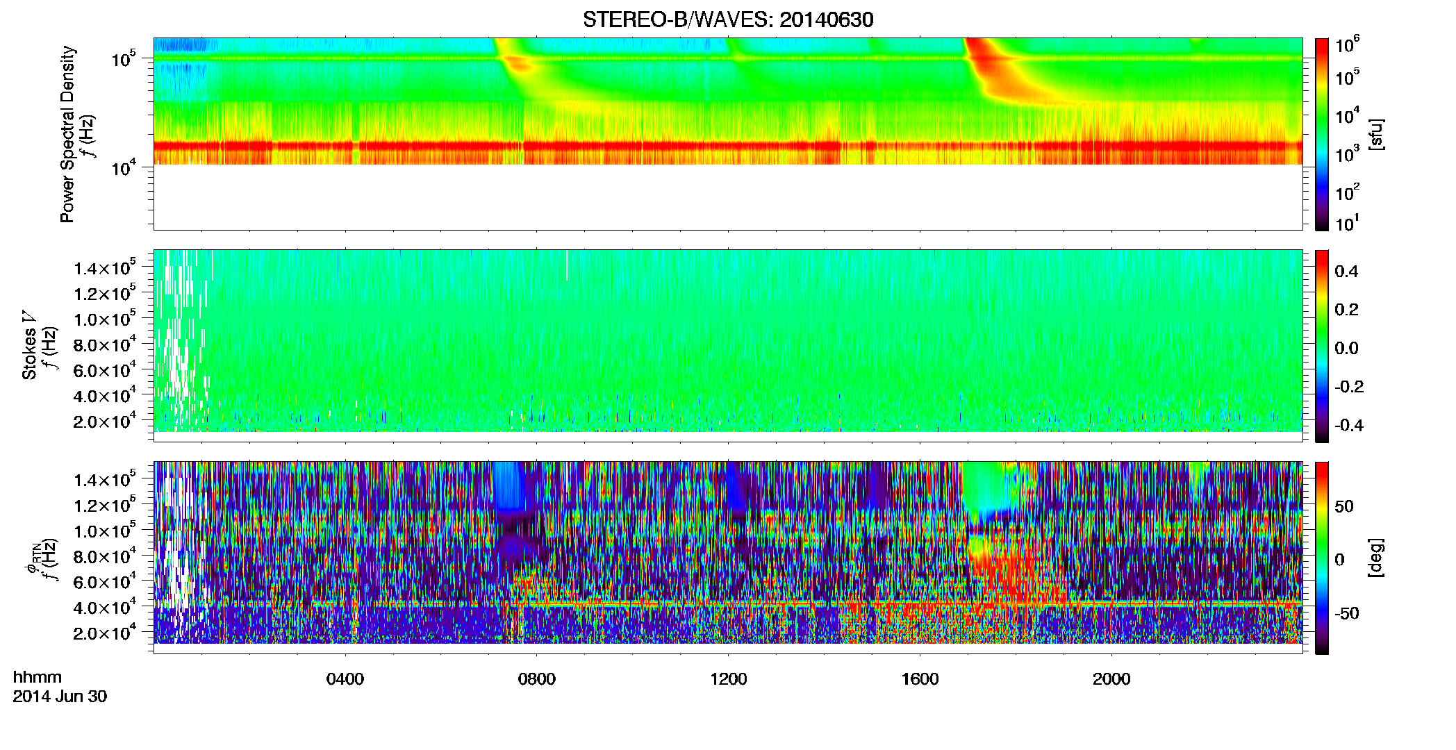The height and width of the screenshot is (750, 1456).
Task: Click the Stokes V axis label
Action: click(x=29, y=344)
